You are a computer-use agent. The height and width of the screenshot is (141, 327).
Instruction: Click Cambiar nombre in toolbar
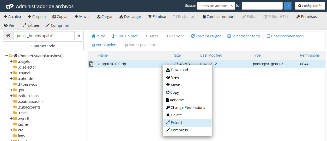pos(219,17)
